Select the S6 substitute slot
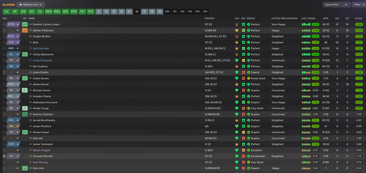 click(137, 12)
